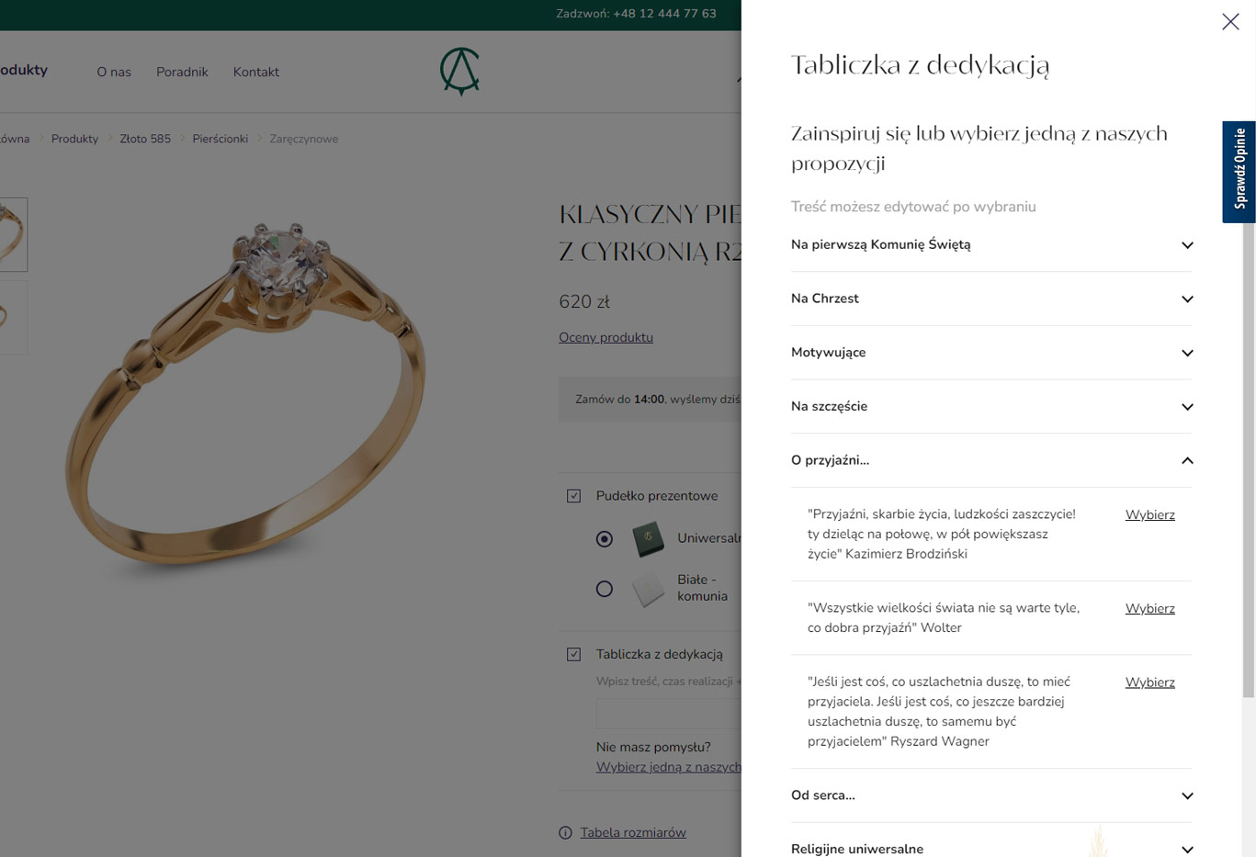
Task: Select the Białe - komunia radio option
Action: click(605, 589)
